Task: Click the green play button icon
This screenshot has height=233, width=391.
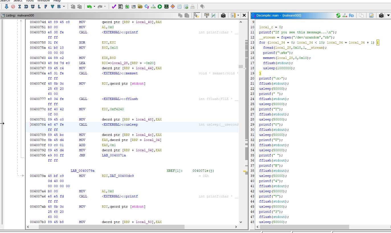Action: click(x=160, y=7)
